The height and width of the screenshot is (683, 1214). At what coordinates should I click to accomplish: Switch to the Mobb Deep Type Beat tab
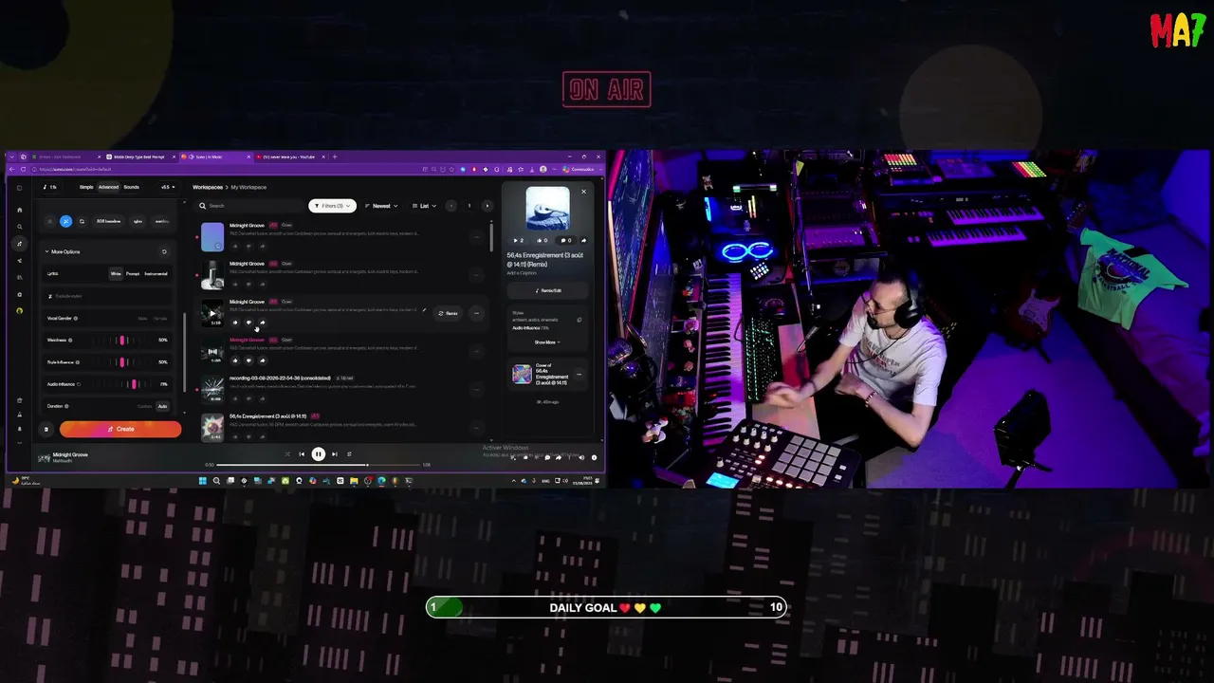click(138, 157)
